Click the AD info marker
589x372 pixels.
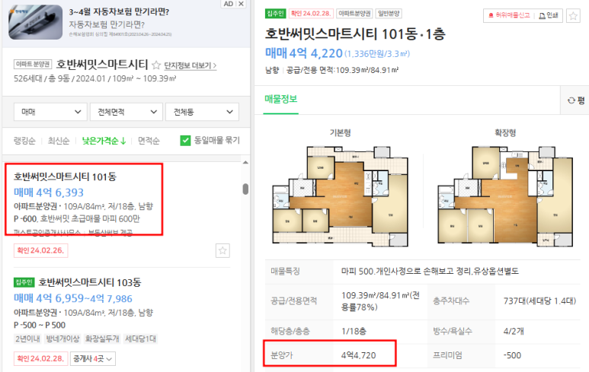229,4
